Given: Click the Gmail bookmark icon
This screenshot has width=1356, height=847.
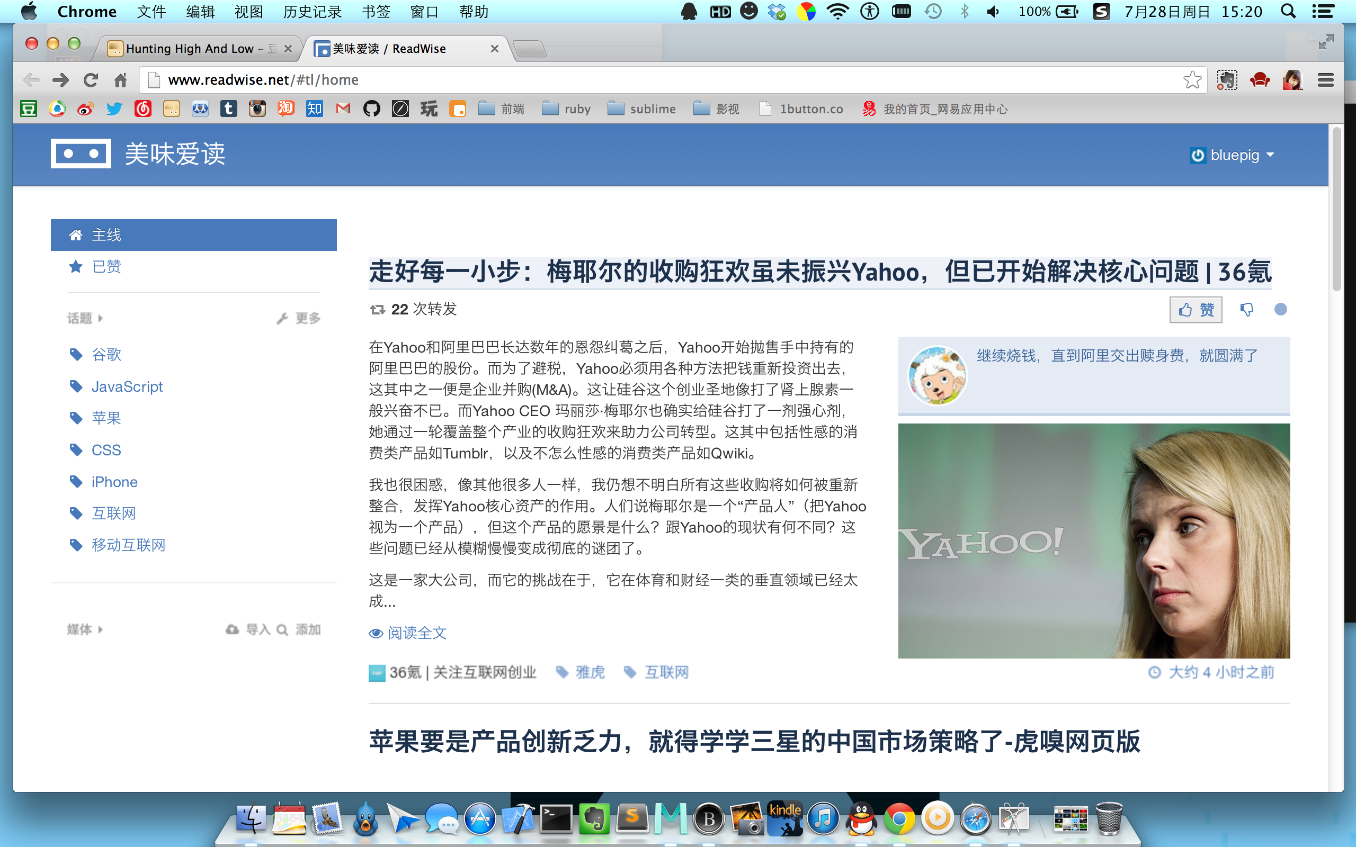Looking at the screenshot, I should click(343, 109).
